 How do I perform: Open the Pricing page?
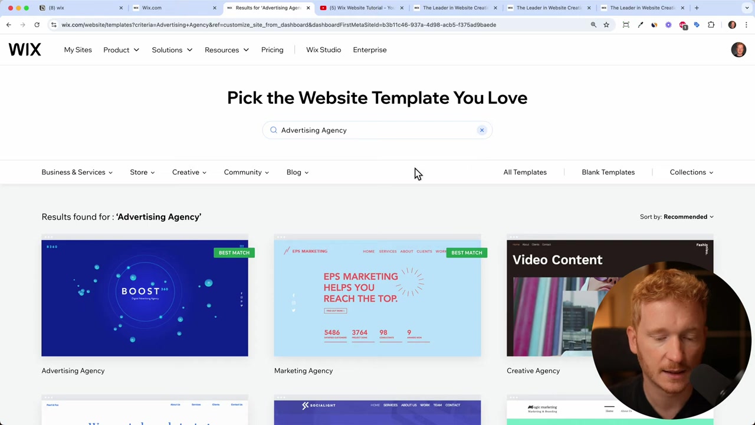pyautogui.click(x=272, y=50)
